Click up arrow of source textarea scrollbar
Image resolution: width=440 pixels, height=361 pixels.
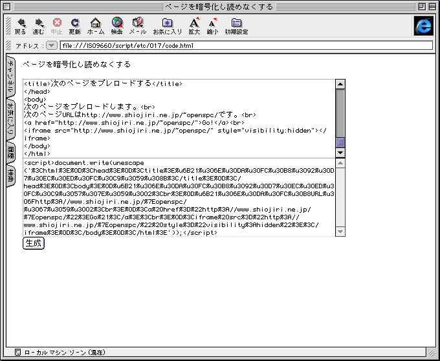click(x=340, y=84)
